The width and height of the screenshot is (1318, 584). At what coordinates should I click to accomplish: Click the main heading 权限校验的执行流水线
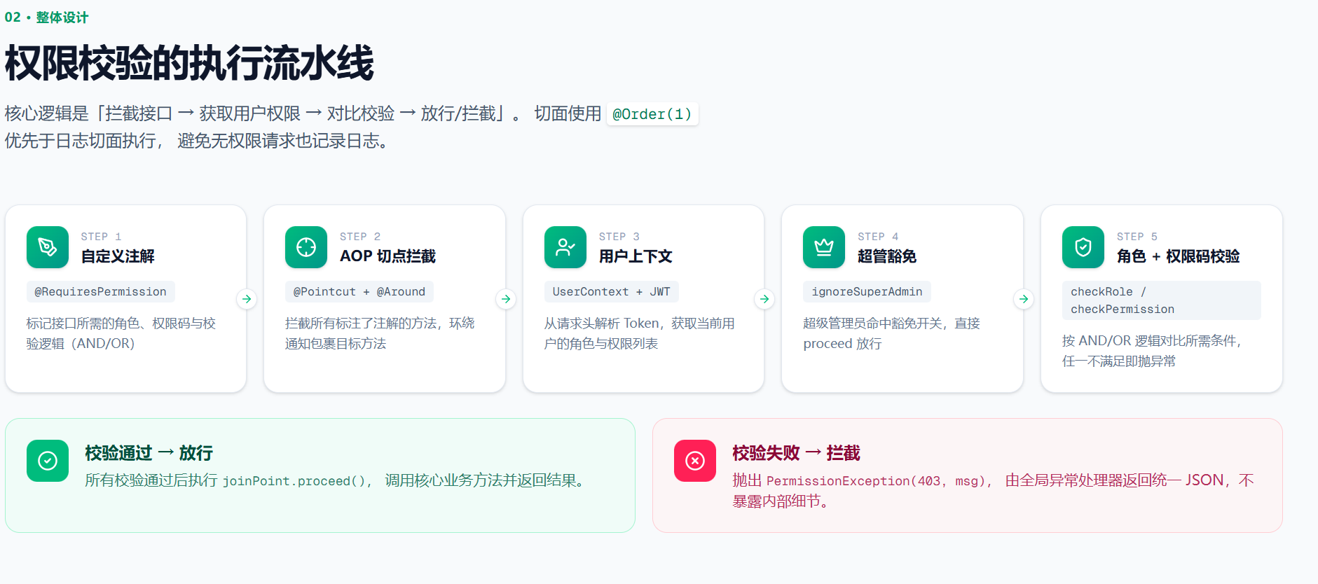click(189, 63)
